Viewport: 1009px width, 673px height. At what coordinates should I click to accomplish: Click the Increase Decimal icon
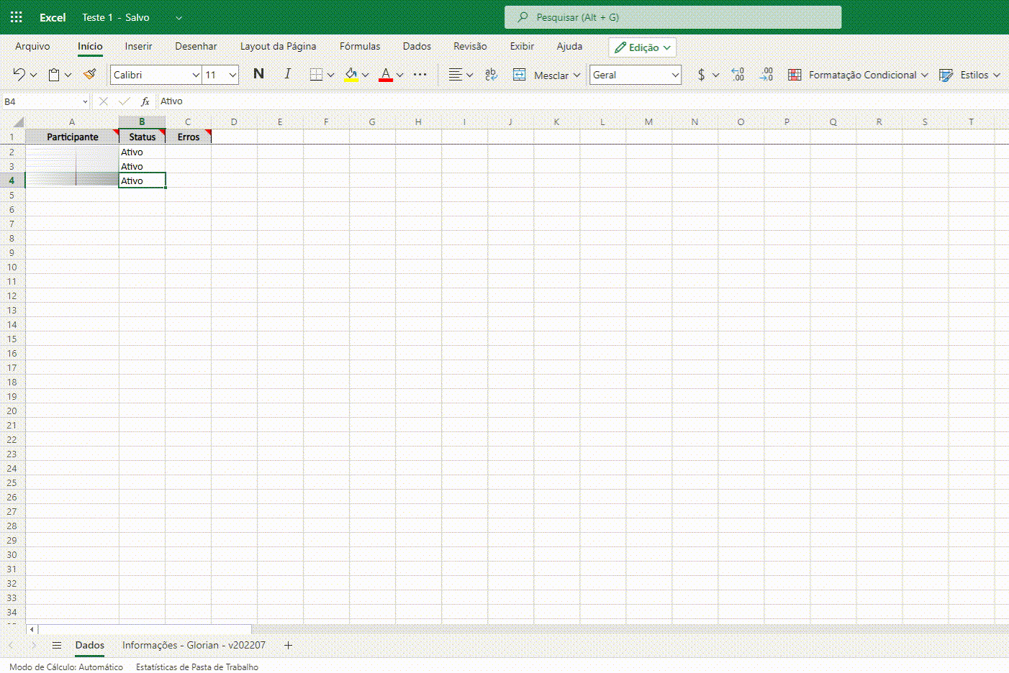coord(738,75)
